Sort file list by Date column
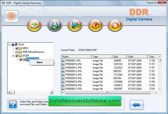168x114 pixels. tap(137, 57)
